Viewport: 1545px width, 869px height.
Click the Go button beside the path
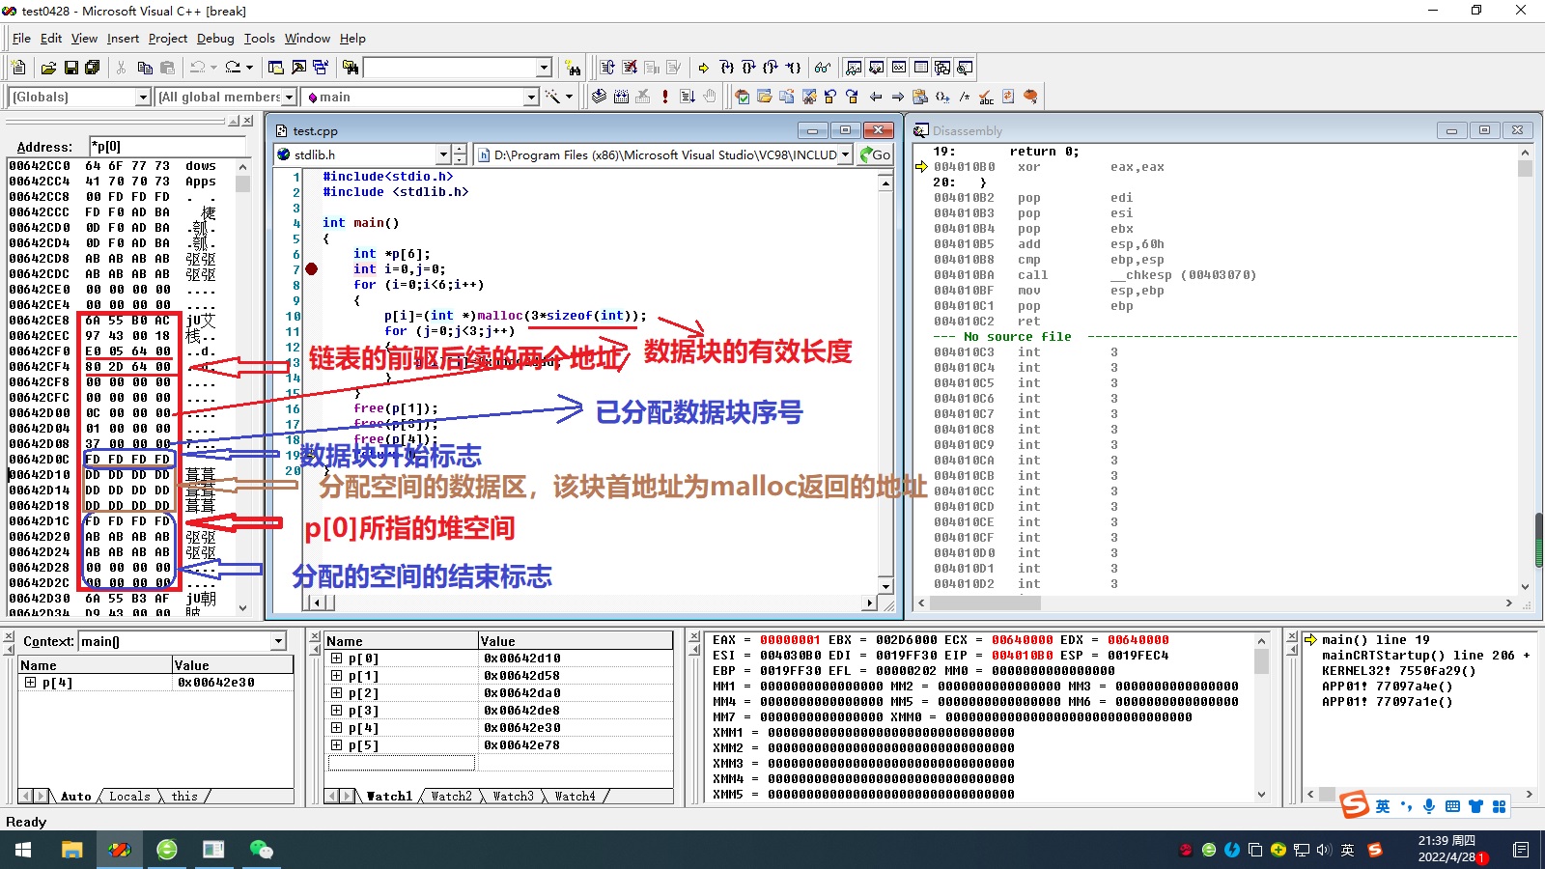[876, 154]
